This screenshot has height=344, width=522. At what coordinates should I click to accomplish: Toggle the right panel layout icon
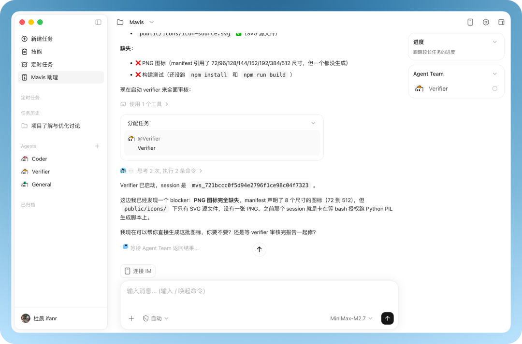(501, 22)
